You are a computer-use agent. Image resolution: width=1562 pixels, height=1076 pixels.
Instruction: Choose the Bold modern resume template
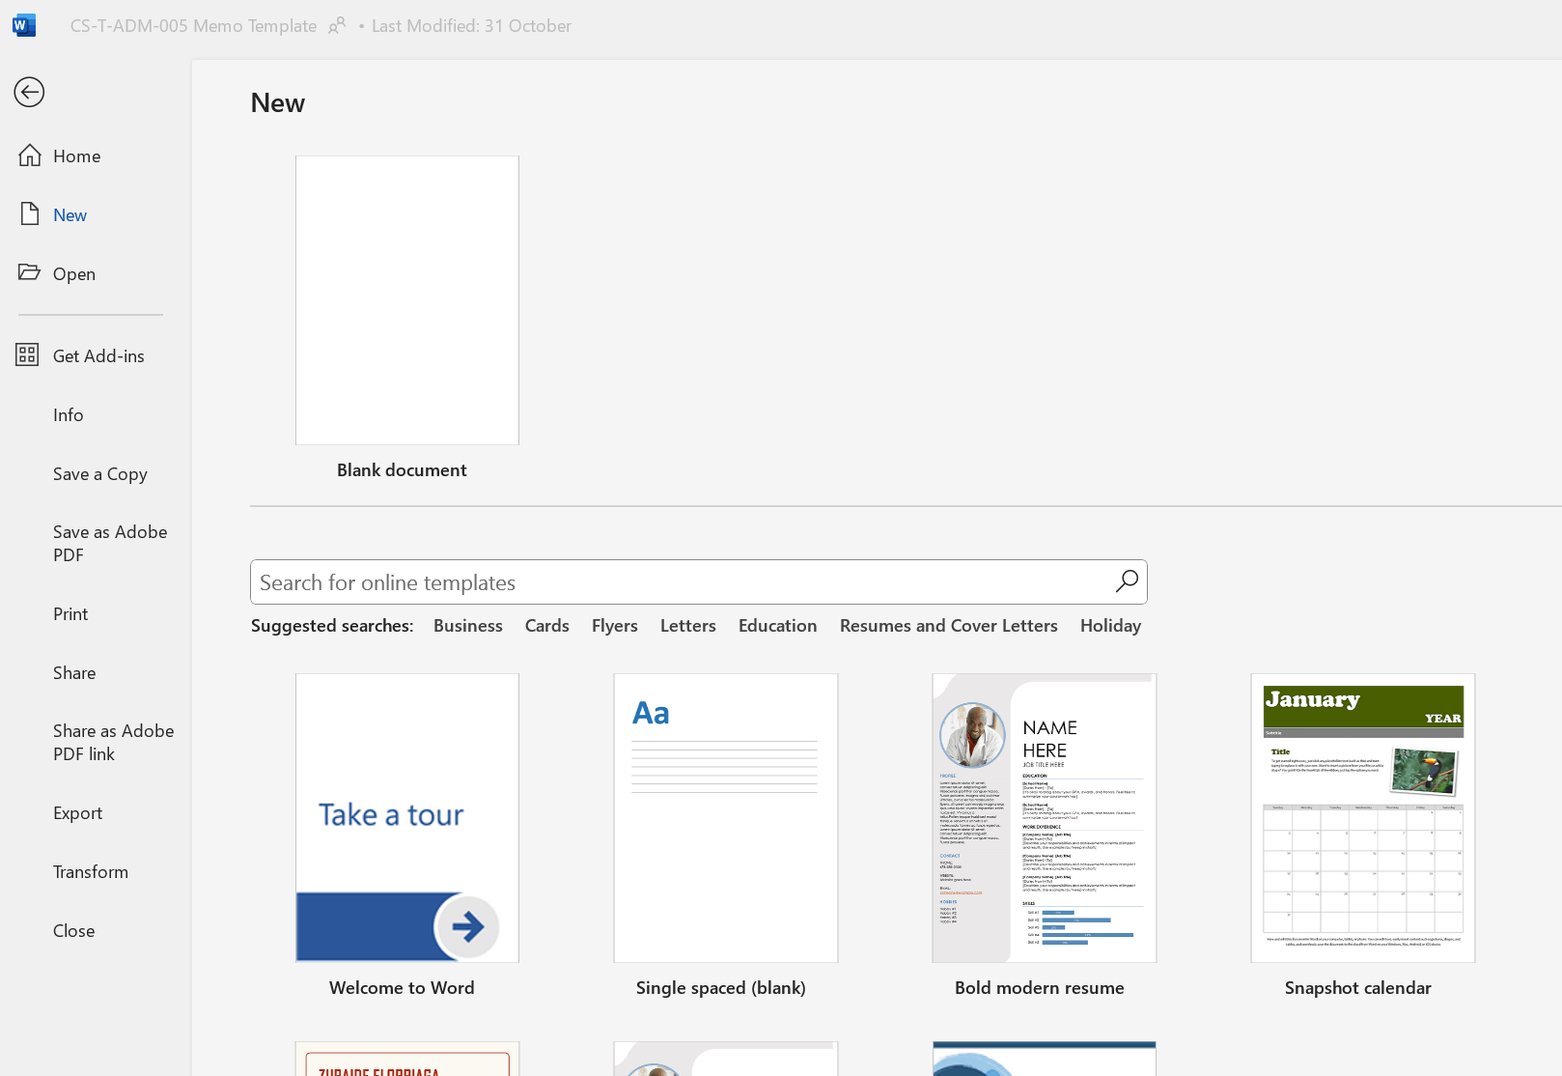pos(1045,818)
